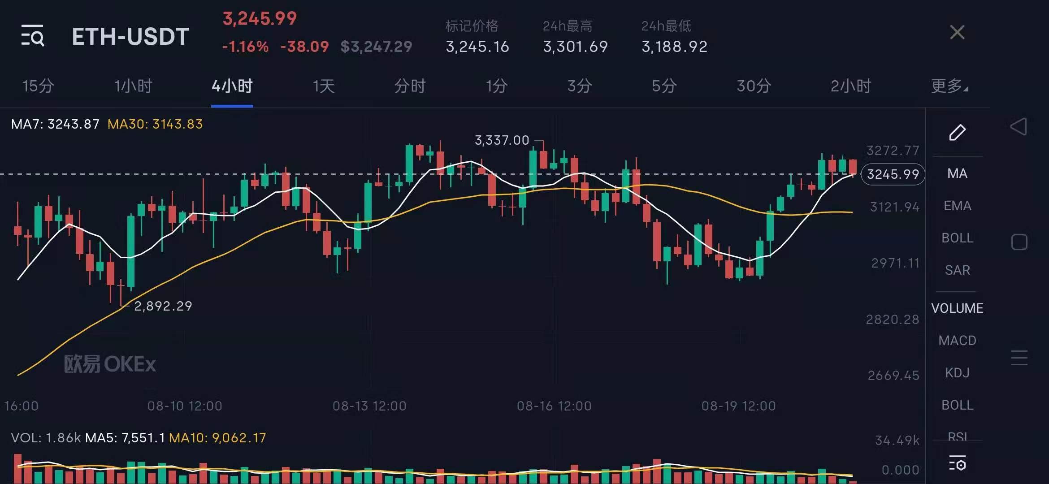The height and width of the screenshot is (484, 1049).
Task: Click the 3245.99 current price label on axis
Action: 893,174
